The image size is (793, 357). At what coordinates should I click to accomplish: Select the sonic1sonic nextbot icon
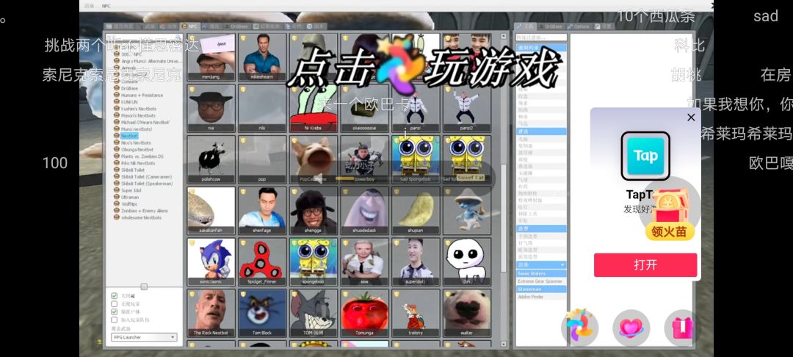point(211,262)
